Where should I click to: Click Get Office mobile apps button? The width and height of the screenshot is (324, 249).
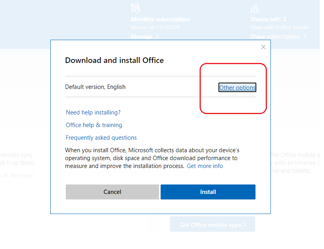click(x=213, y=225)
